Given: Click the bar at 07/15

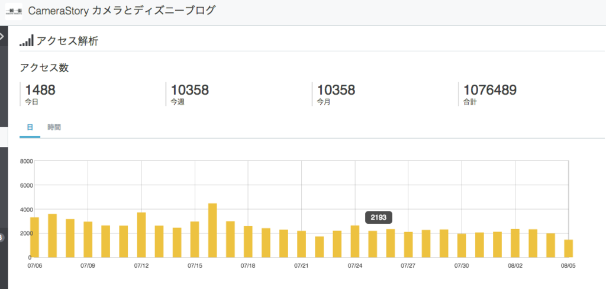Looking at the screenshot, I should coord(195,239).
